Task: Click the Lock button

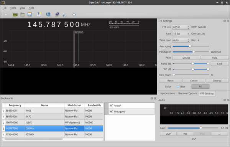Action: click(x=220, y=64)
